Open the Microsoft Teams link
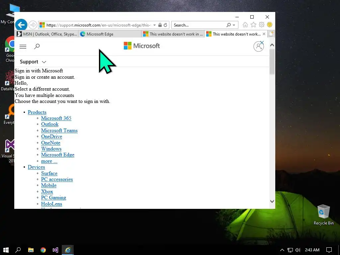340x255 pixels. [59, 130]
